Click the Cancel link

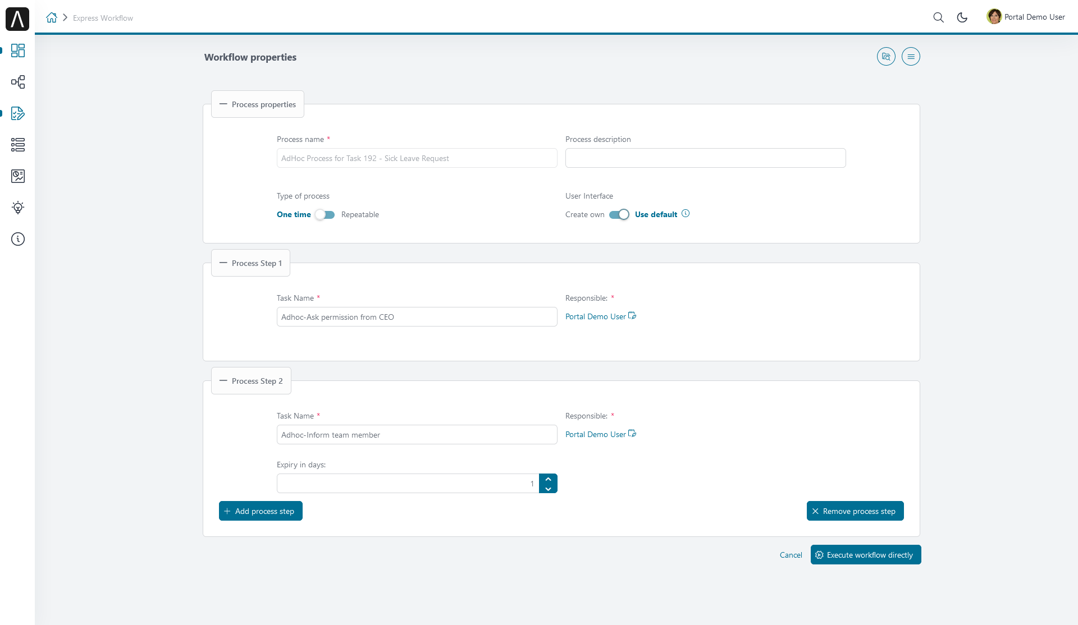click(791, 555)
